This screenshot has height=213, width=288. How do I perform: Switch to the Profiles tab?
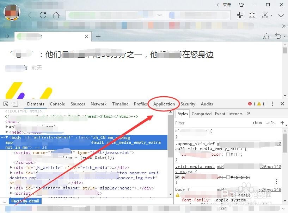coord(141,104)
